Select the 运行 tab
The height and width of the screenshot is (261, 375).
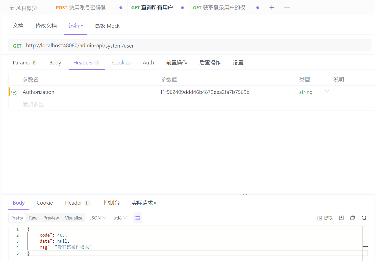(x=76, y=26)
